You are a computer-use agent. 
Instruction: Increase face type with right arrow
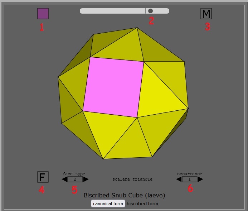(86, 179)
